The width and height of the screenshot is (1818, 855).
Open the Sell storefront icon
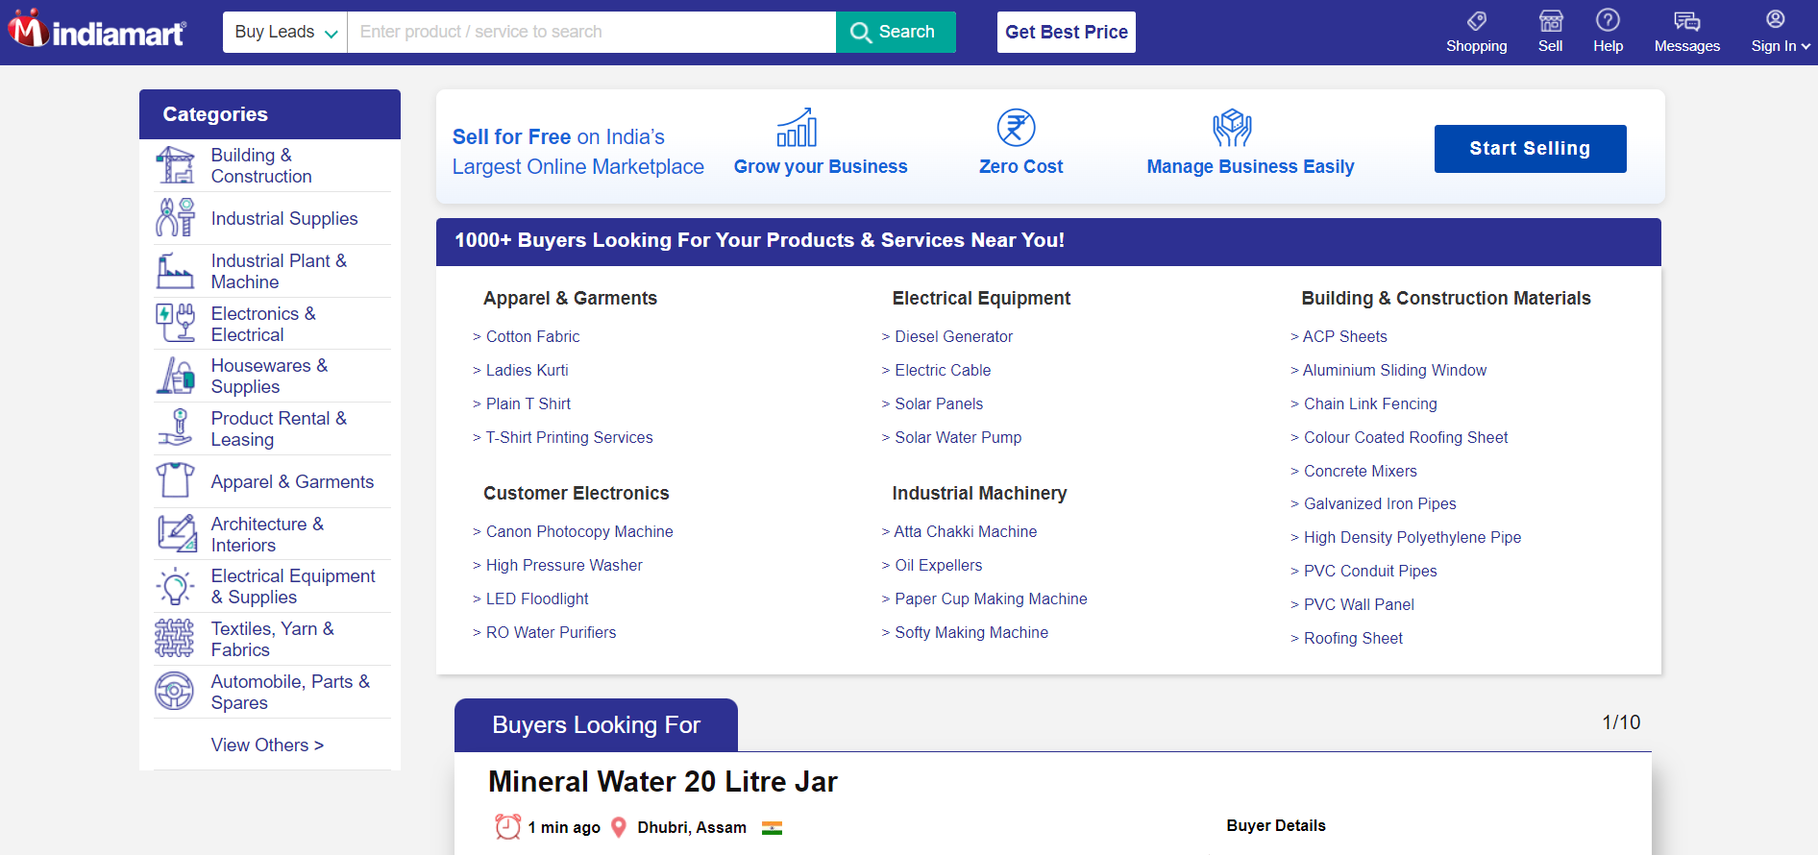pos(1551,20)
